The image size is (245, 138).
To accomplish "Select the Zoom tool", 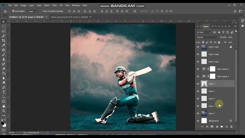I will pos(3,111).
